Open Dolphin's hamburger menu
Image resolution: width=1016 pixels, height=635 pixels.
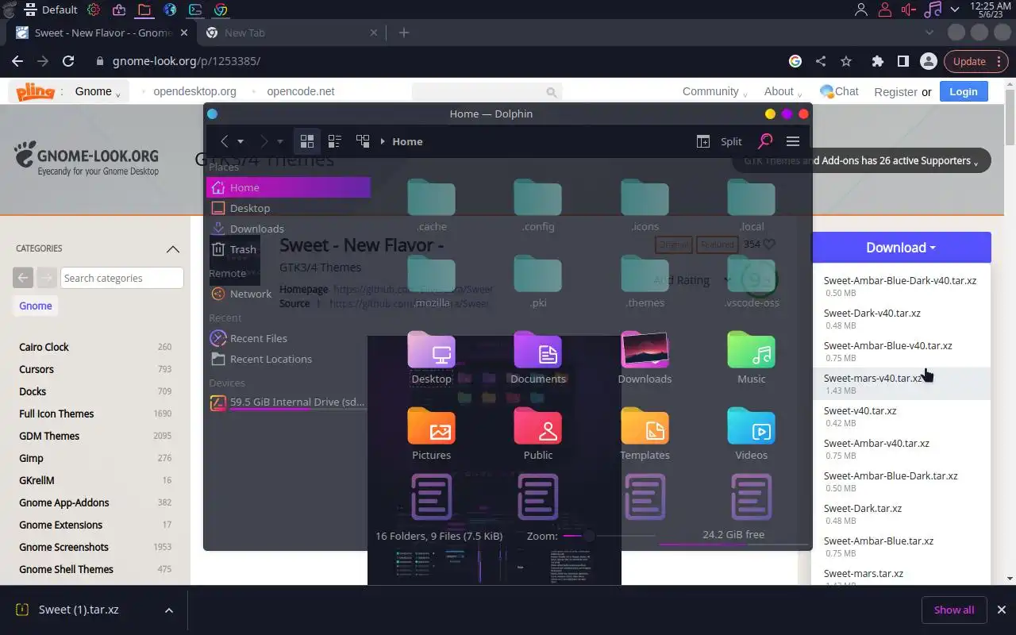(x=792, y=141)
